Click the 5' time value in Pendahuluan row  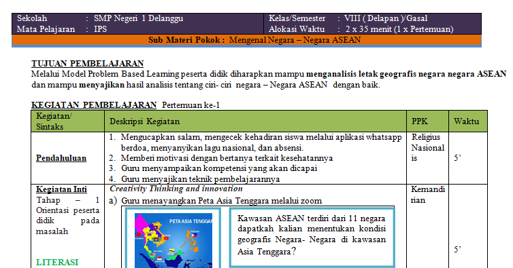(x=457, y=158)
